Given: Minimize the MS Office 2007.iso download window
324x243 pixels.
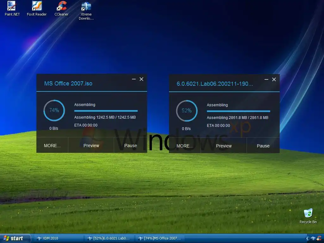Looking at the screenshot, I should coord(134,79).
